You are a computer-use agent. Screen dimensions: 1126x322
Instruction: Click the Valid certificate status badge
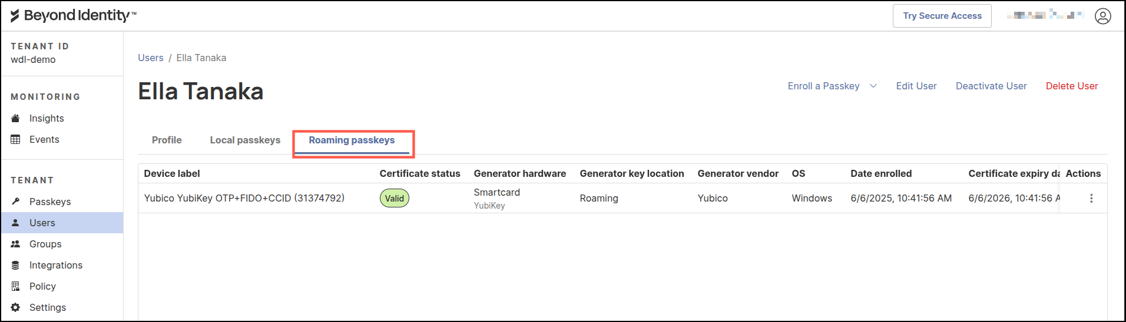394,198
